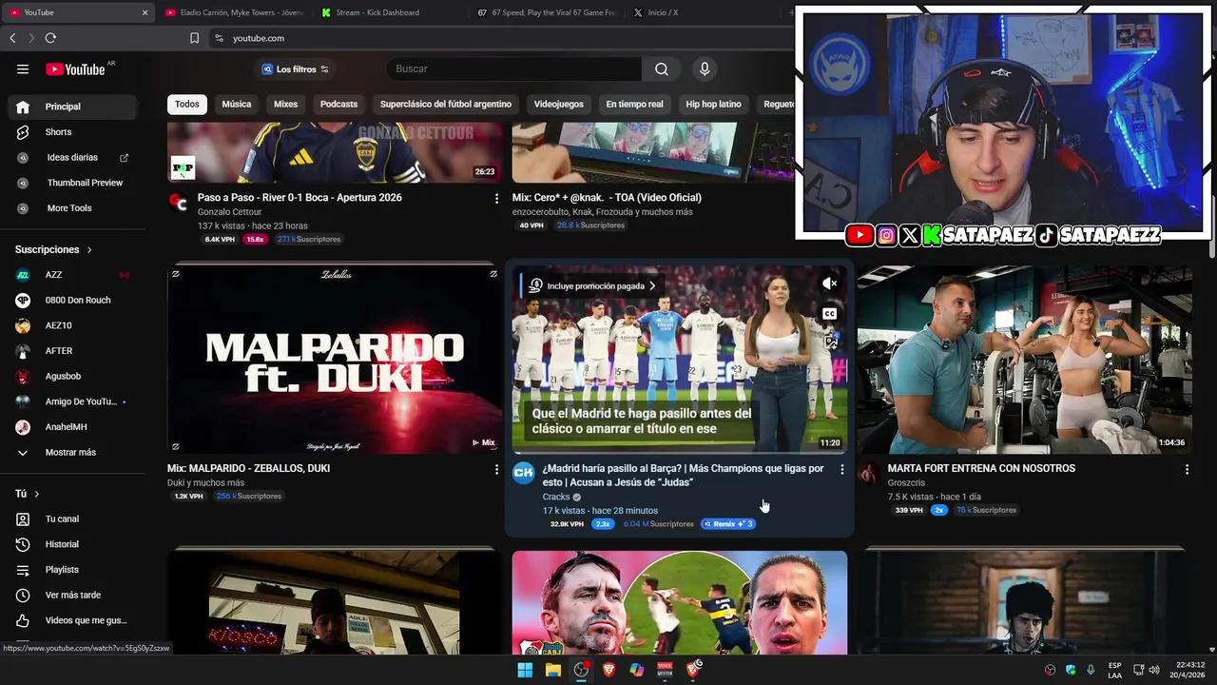Expand Suscripciones section
The height and width of the screenshot is (685, 1217).
[54, 249]
